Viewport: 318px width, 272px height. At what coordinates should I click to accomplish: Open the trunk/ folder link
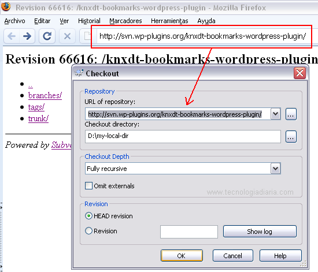pyautogui.click(x=38, y=118)
